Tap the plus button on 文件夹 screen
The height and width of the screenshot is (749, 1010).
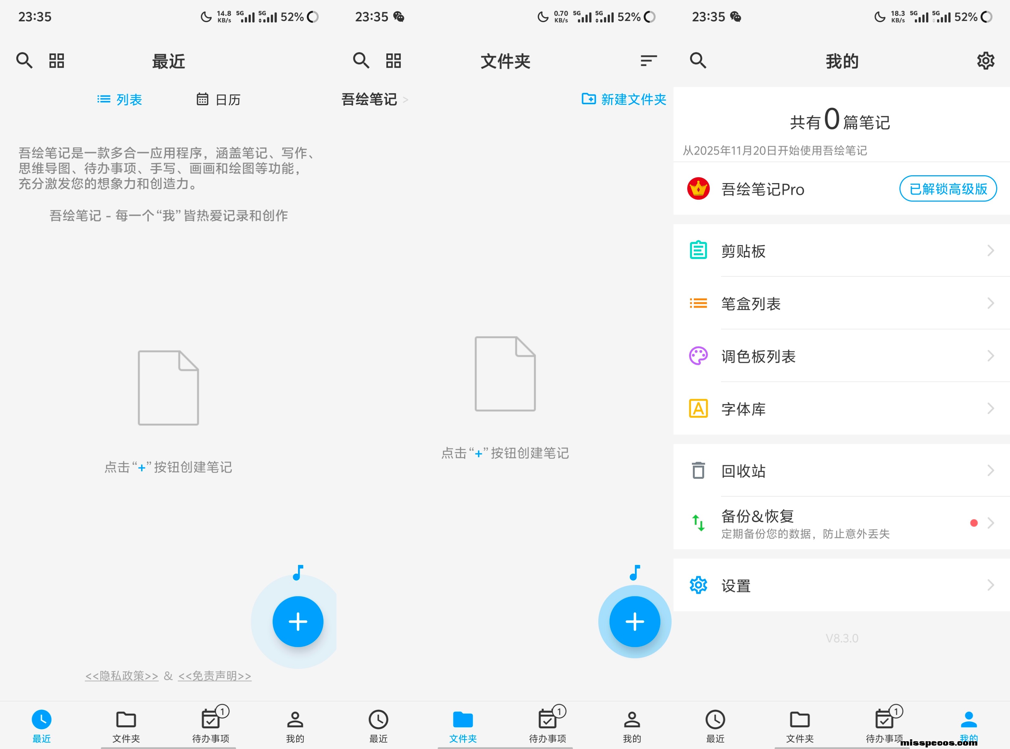click(634, 621)
